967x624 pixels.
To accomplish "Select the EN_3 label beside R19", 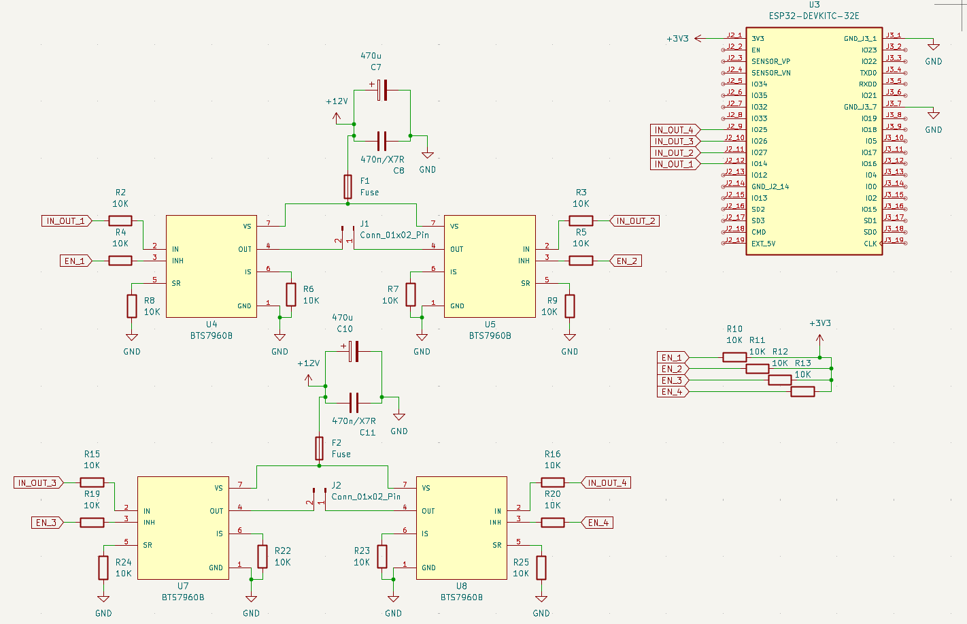I will [47, 523].
